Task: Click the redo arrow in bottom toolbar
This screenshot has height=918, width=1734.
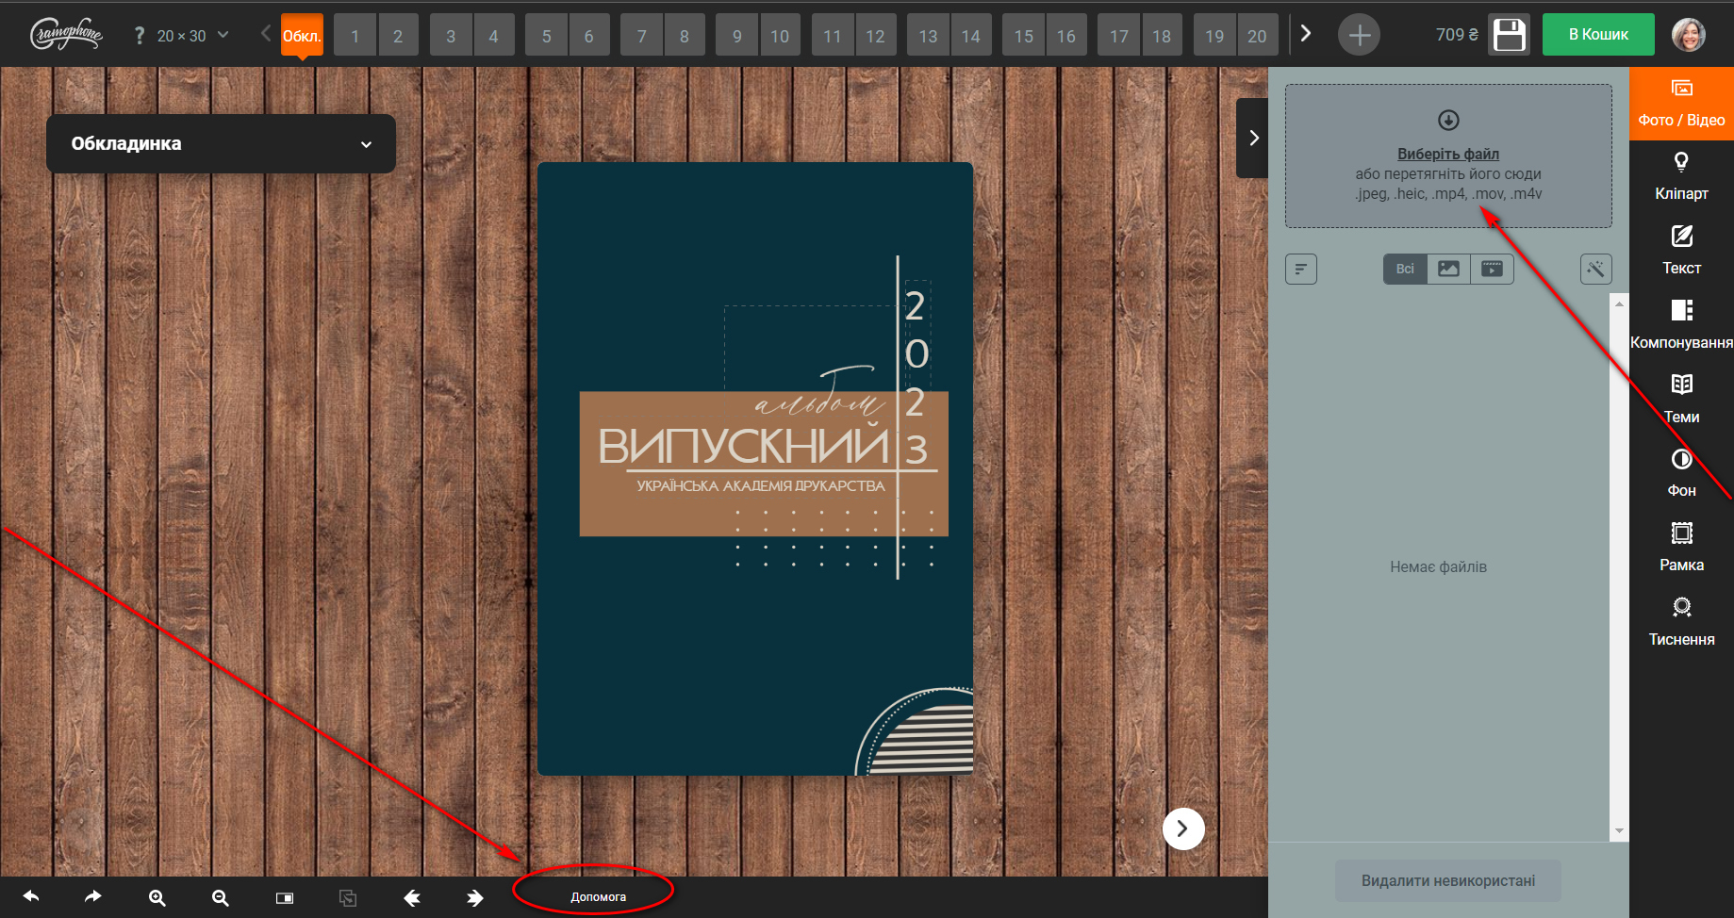Action: tap(92, 897)
